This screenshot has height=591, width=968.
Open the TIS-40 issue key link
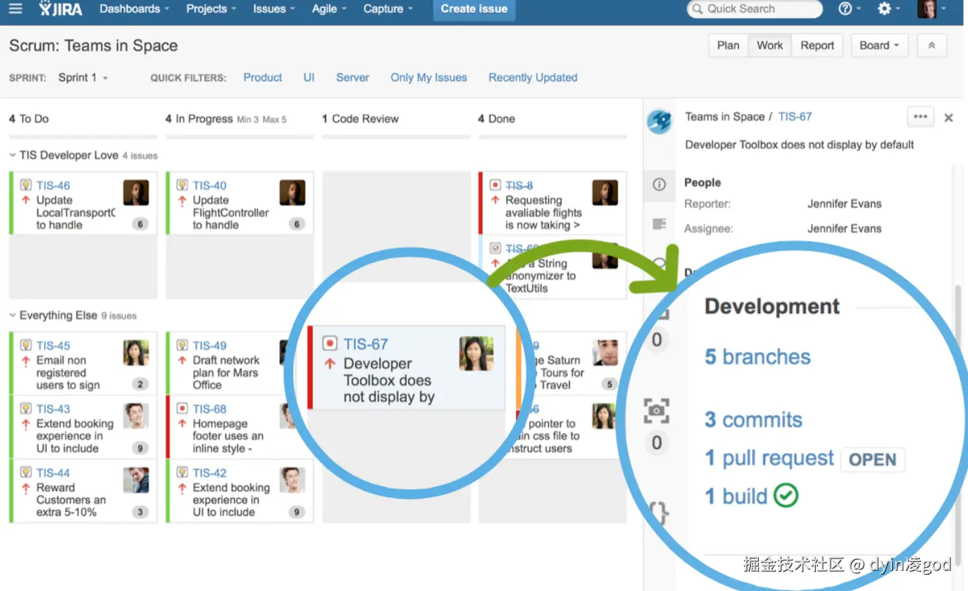tap(209, 185)
